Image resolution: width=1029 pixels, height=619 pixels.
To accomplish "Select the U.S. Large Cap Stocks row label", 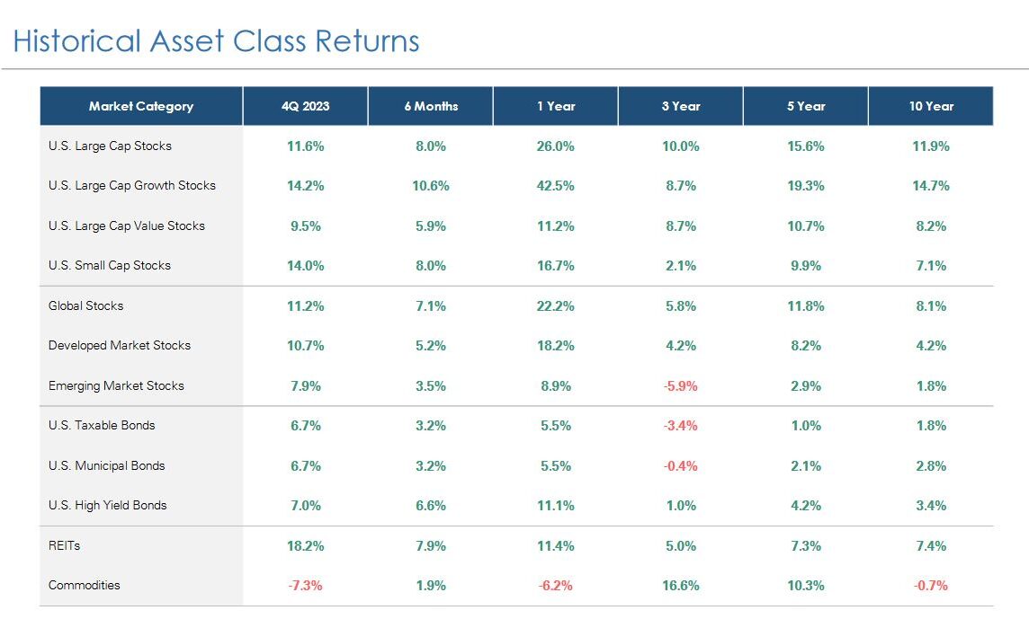I will [x=110, y=146].
